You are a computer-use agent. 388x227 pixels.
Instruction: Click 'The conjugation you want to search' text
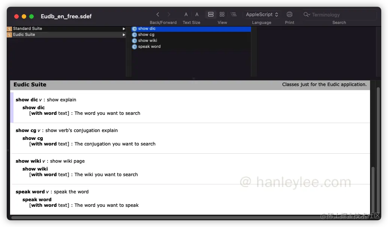point(115,144)
